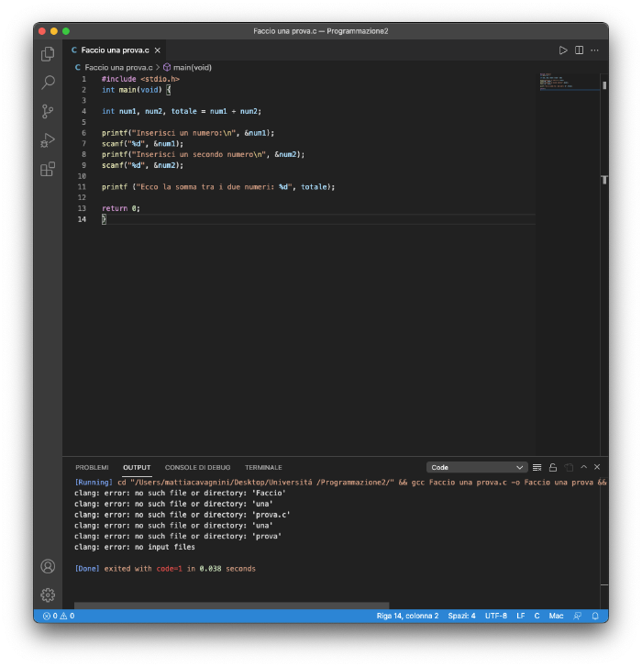Click the UTF-8 encoding in status bar
The image size is (642, 667).
495,616
